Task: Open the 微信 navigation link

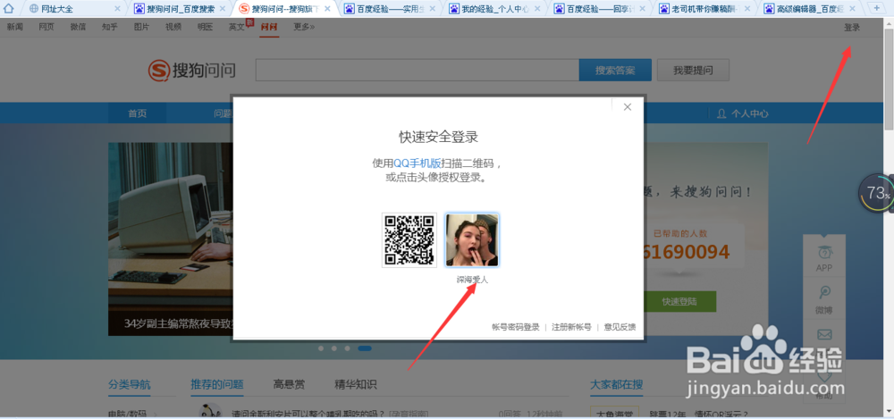Action: (x=78, y=27)
